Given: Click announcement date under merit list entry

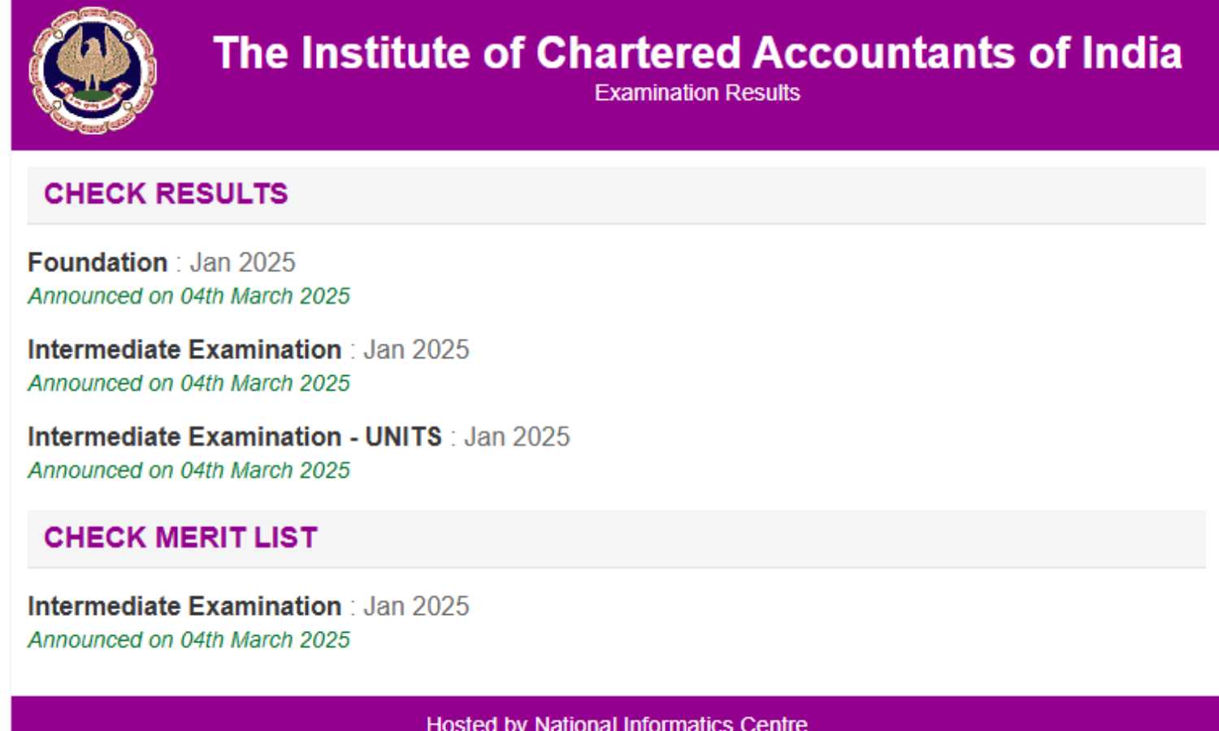Looking at the screenshot, I should (x=189, y=639).
